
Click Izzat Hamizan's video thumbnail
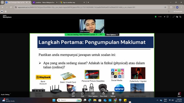[92, 26]
